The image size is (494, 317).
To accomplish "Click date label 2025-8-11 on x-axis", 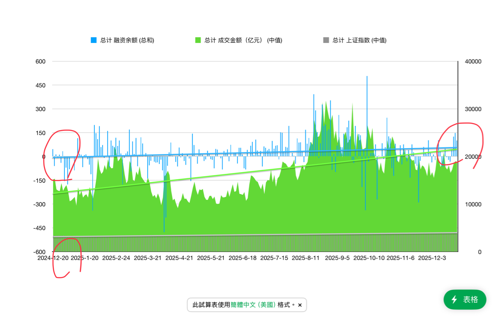I will pos(306,258).
